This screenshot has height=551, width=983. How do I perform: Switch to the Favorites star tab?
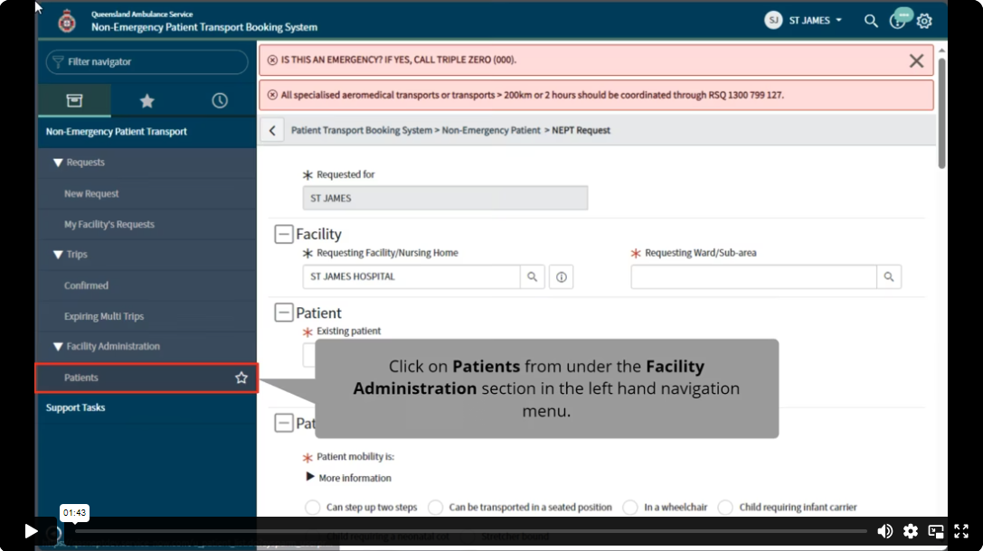tap(147, 101)
